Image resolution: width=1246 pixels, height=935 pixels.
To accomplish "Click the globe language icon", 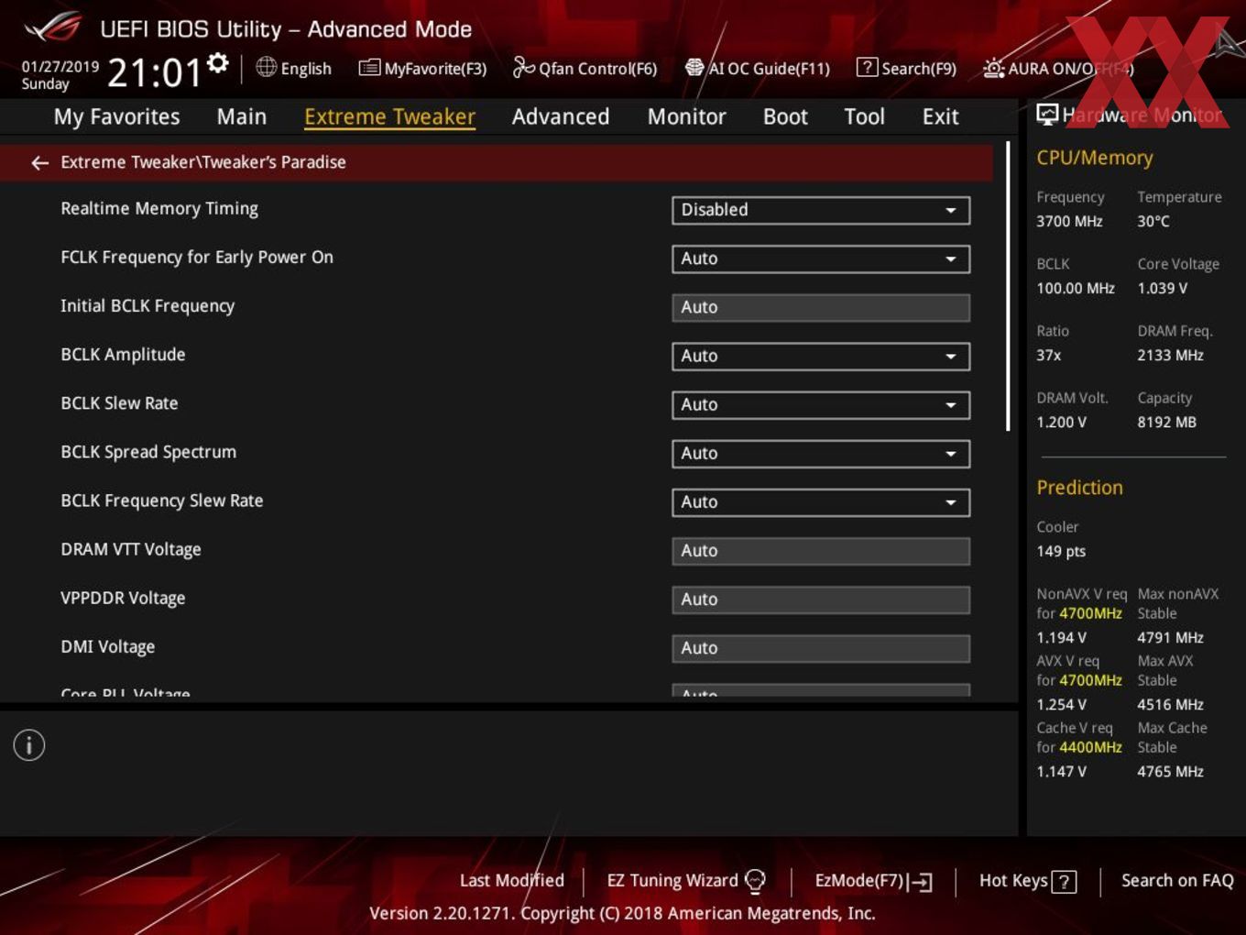I will 267,67.
